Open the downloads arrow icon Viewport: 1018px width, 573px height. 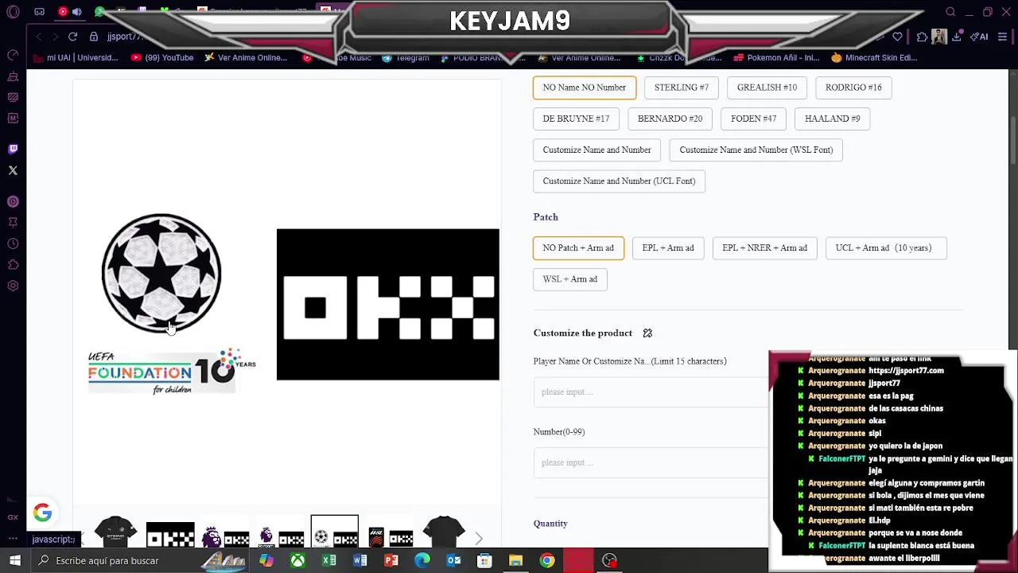coord(958,37)
